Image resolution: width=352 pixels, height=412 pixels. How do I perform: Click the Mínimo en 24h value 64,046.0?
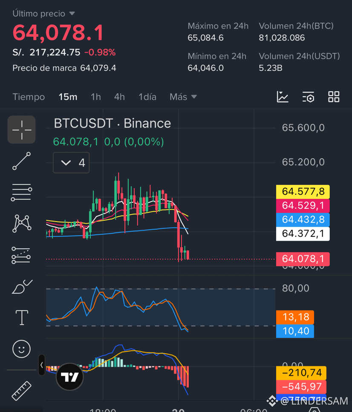coord(205,68)
